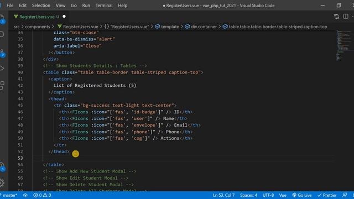Open the Search view in activity bar

pos(2,34)
